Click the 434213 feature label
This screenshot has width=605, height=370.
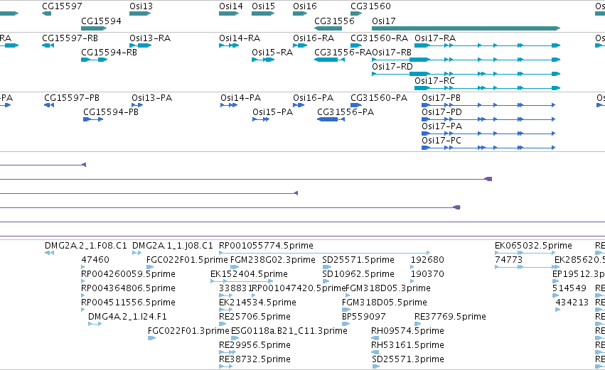[572, 303]
